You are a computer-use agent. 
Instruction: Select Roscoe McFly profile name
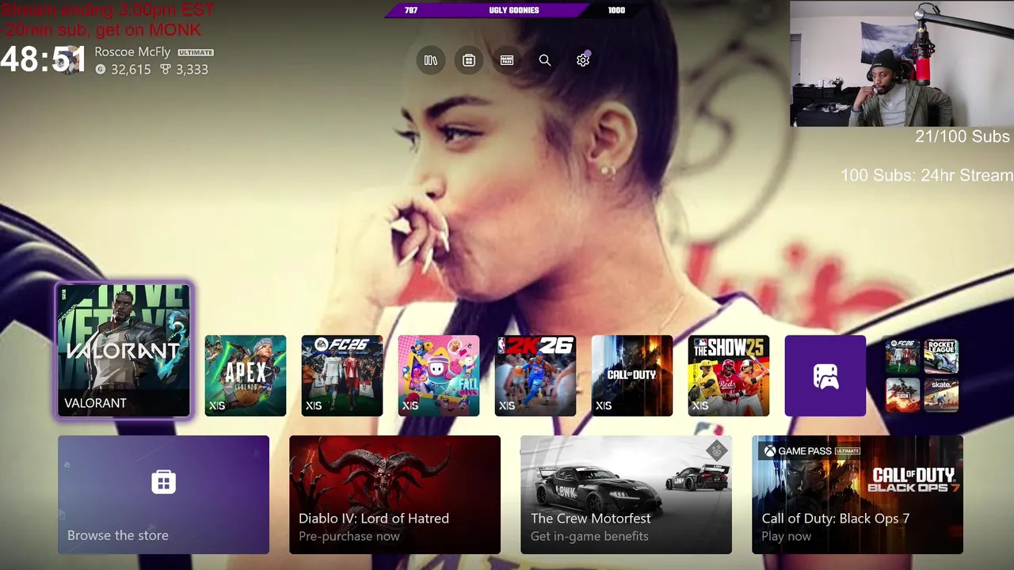(132, 51)
